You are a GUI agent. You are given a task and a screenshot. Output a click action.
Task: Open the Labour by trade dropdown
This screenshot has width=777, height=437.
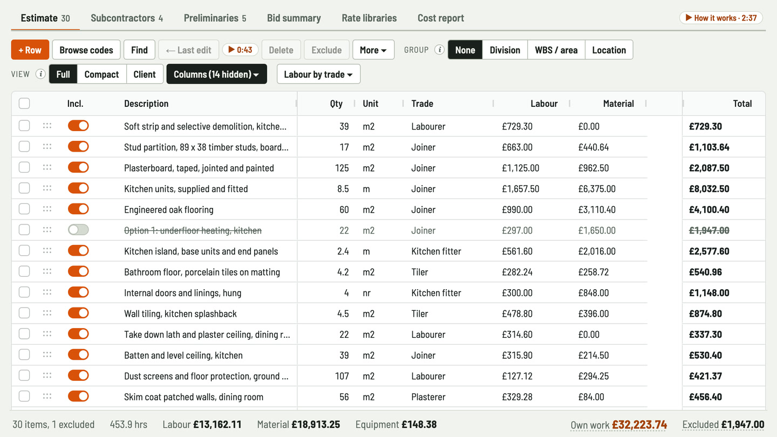(318, 74)
